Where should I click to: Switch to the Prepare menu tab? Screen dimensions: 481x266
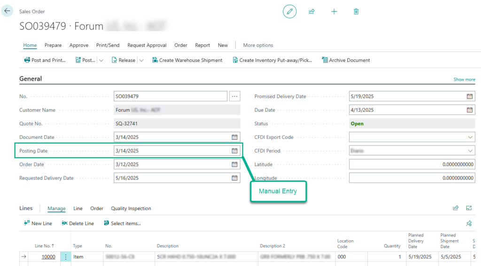53,45
